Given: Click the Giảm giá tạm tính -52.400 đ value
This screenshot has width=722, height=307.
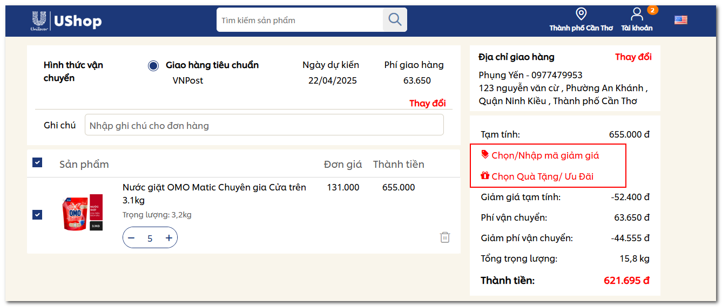Looking at the screenshot, I should click(x=630, y=197).
